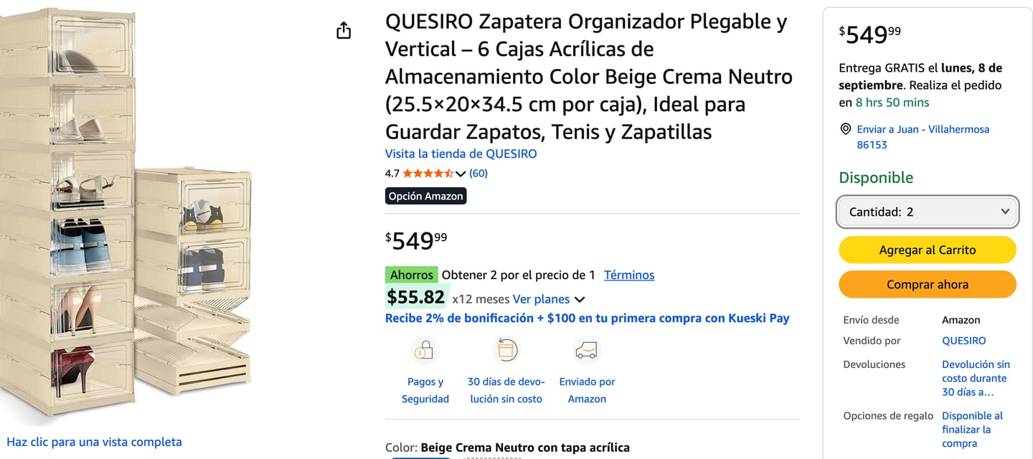1033x459 pixels.
Task: Click the 30-day return box icon
Action: click(506, 351)
